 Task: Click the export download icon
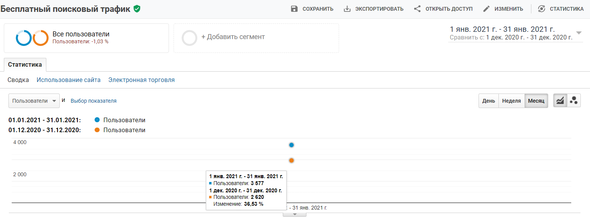[x=347, y=9]
